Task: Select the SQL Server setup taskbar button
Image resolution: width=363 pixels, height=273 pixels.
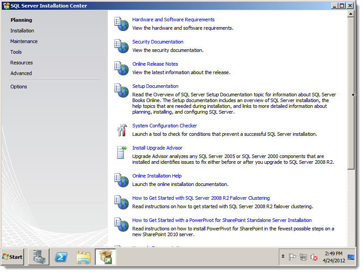Action: click(x=105, y=257)
